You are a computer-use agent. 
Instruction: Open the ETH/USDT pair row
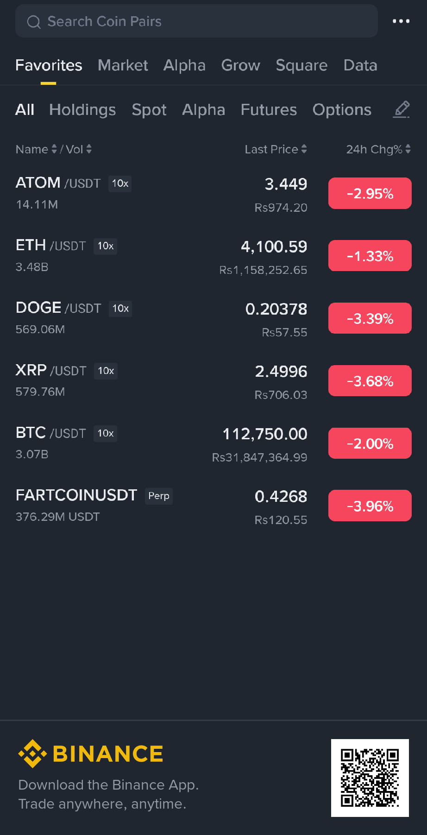213,256
